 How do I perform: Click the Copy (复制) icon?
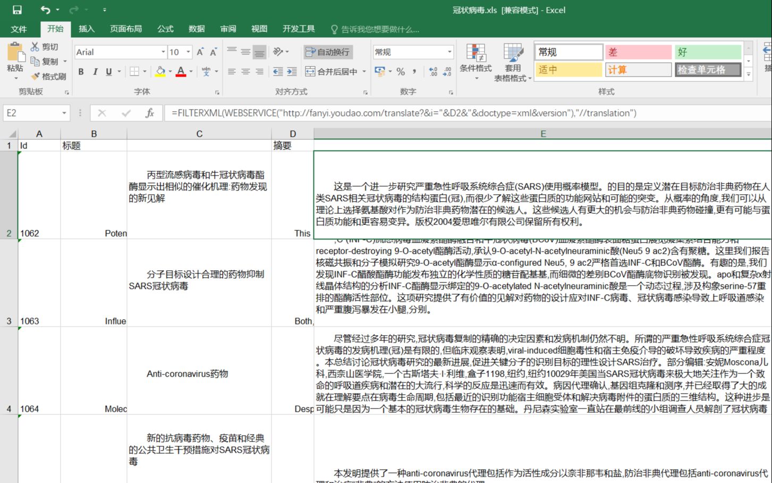35,61
